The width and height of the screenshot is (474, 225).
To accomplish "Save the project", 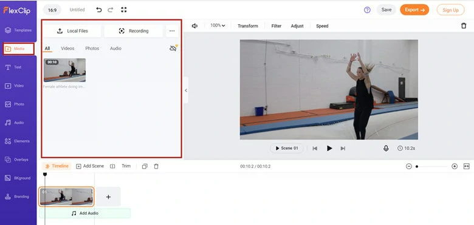I will (x=386, y=10).
